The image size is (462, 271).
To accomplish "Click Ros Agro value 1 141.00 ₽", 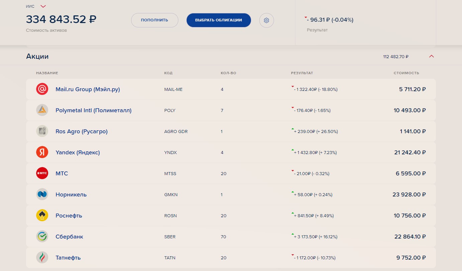I will (x=413, y=132).
